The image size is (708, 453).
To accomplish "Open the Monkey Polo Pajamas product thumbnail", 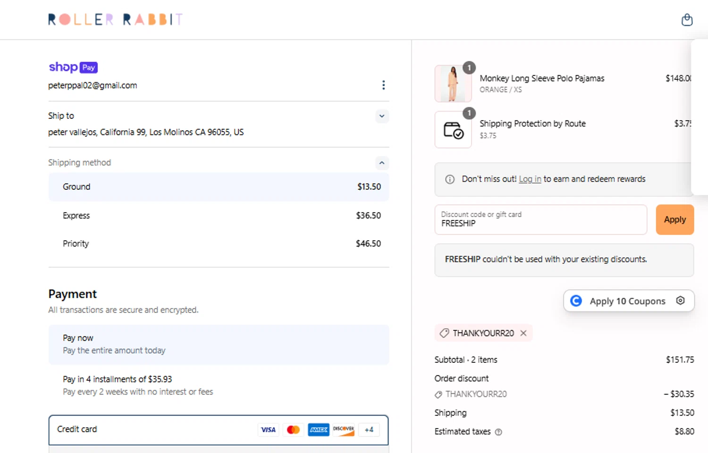I will [x=453, y=84].
